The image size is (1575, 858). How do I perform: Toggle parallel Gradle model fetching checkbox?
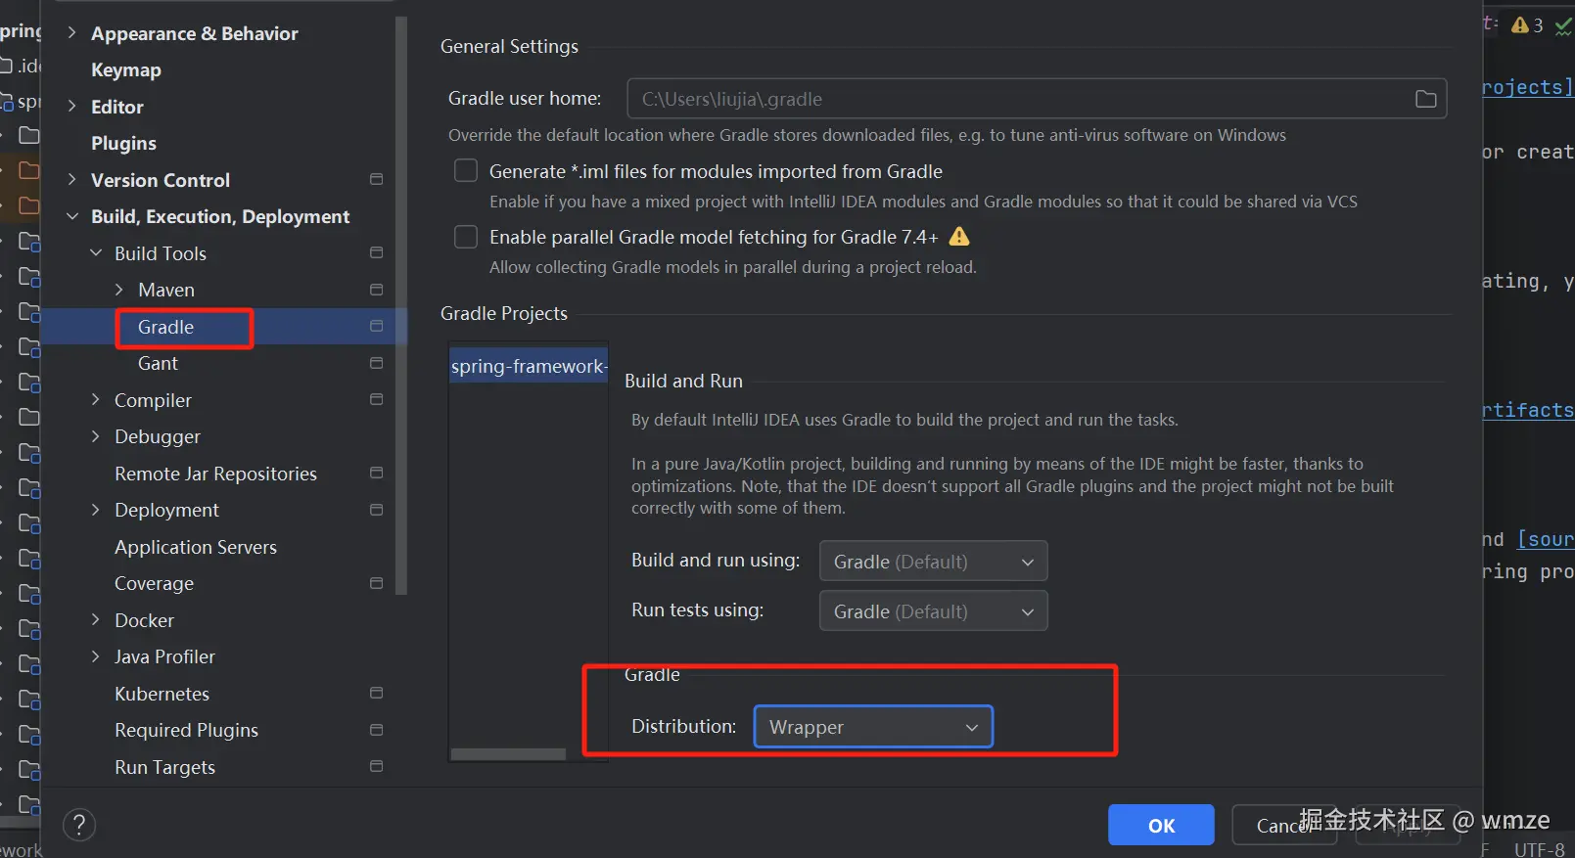466,237
